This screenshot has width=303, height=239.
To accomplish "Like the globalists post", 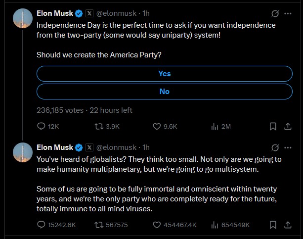I will coord(156,225).
